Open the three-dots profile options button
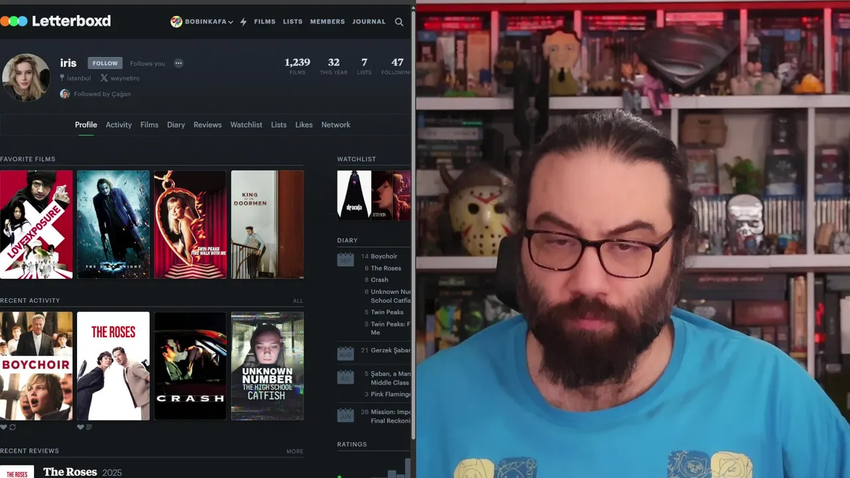 pos(179,63)
